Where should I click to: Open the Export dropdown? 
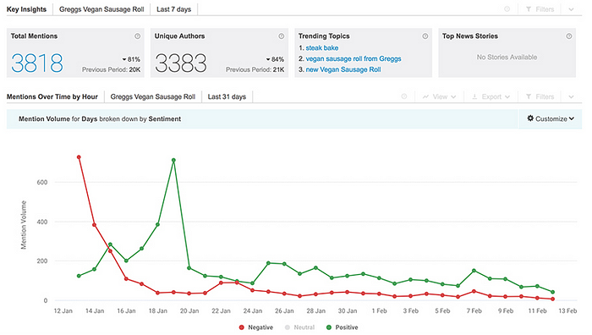[x=491, y=96]
